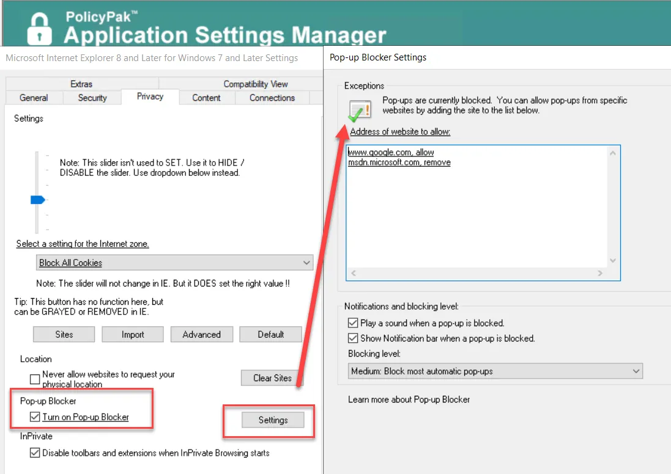Viewport: 671px width, 474px height.
Task: Toggle Disable toolbars and extensions InPrivate checkbox
Action: (x=35, y=453)
